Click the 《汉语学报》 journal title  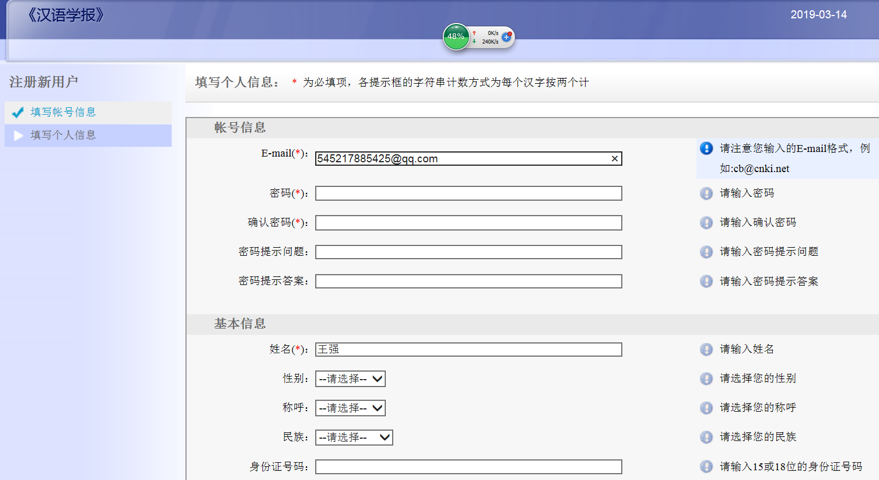click(65, 15)
